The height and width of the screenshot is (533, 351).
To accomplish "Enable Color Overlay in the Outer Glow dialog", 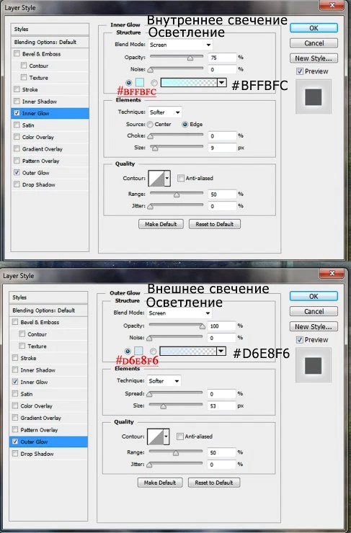I will tap(15, 406).
